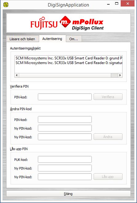This screenshot has height=203, width=137.
Task: Click the left scroll arrow of list
Action: tap(17, 75)
